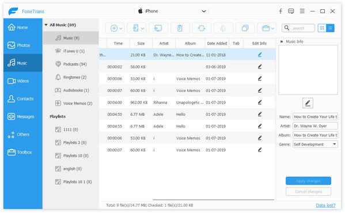Click the de-duplicate copy icon

pos(245,28)
